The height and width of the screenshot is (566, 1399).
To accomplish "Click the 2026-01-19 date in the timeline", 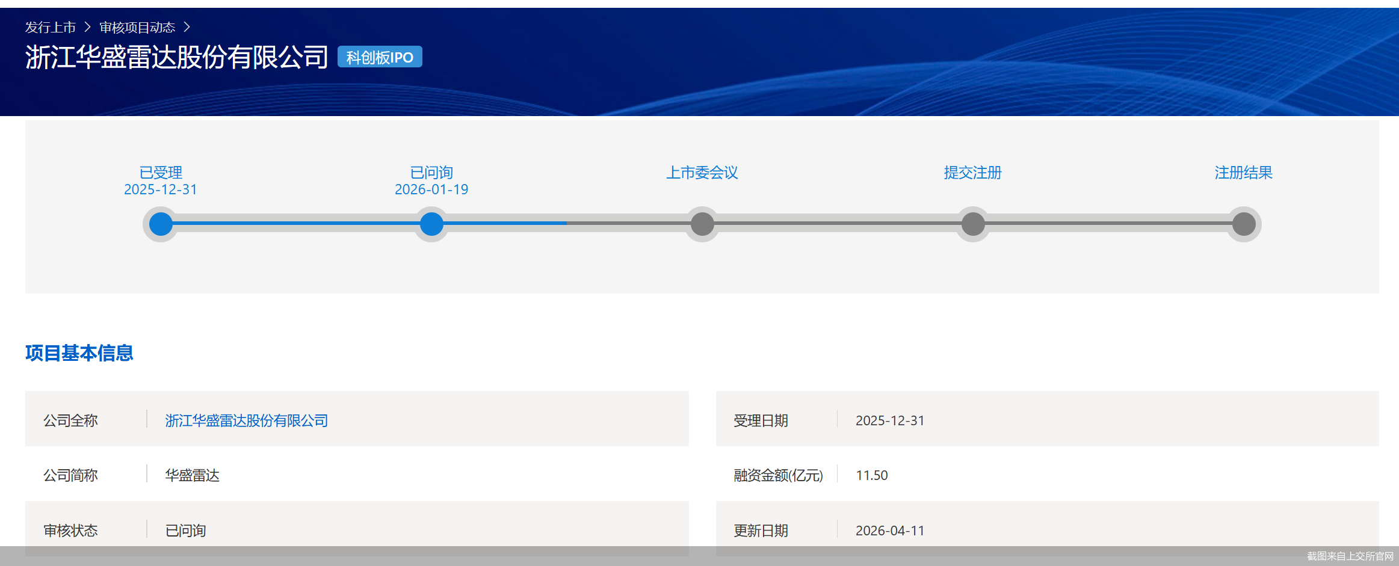I will pyautogui.click(x=431, y=189).
